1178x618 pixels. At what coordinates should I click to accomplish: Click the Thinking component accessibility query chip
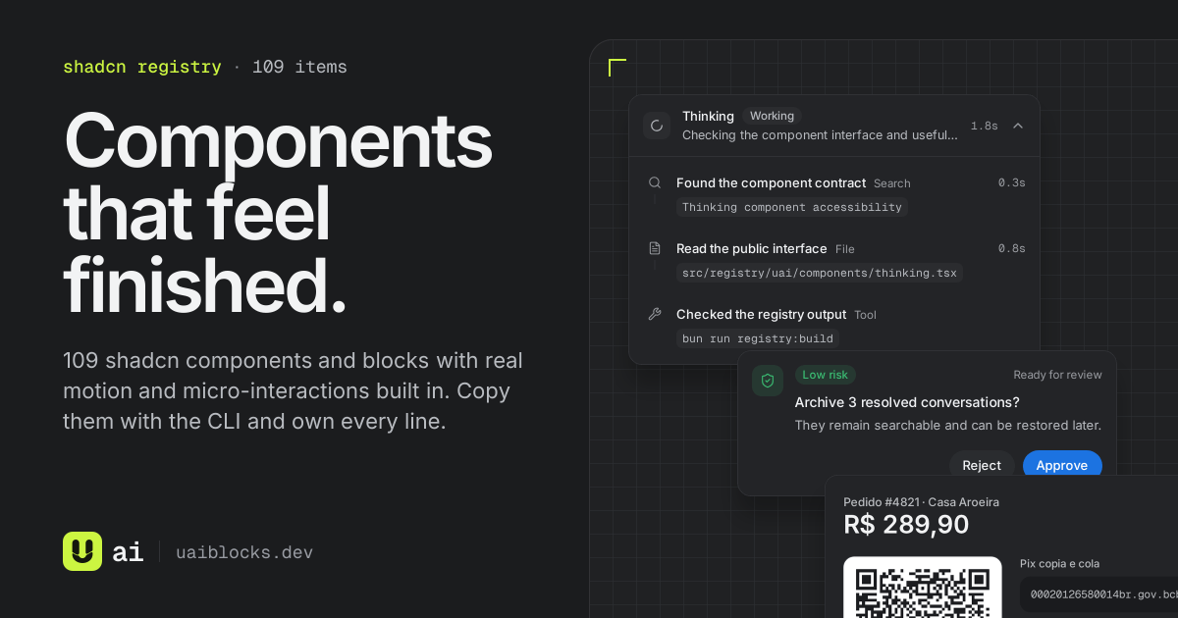pyautogui.click(x=792, y=207)
